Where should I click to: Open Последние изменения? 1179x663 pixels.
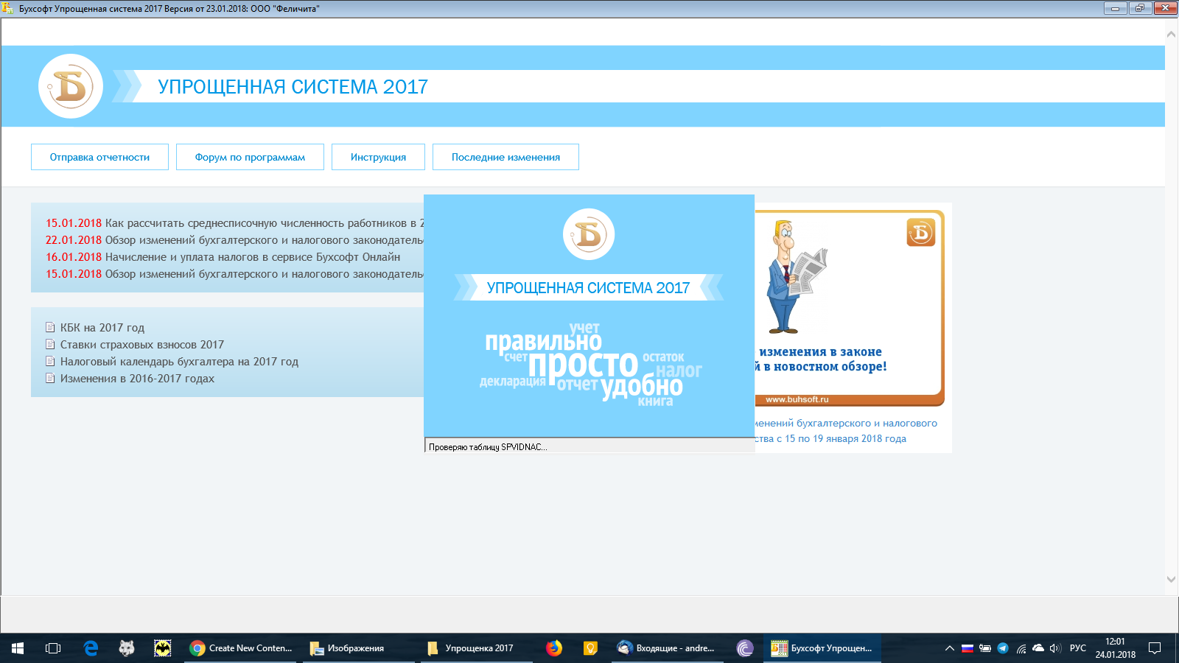[505, 157]
